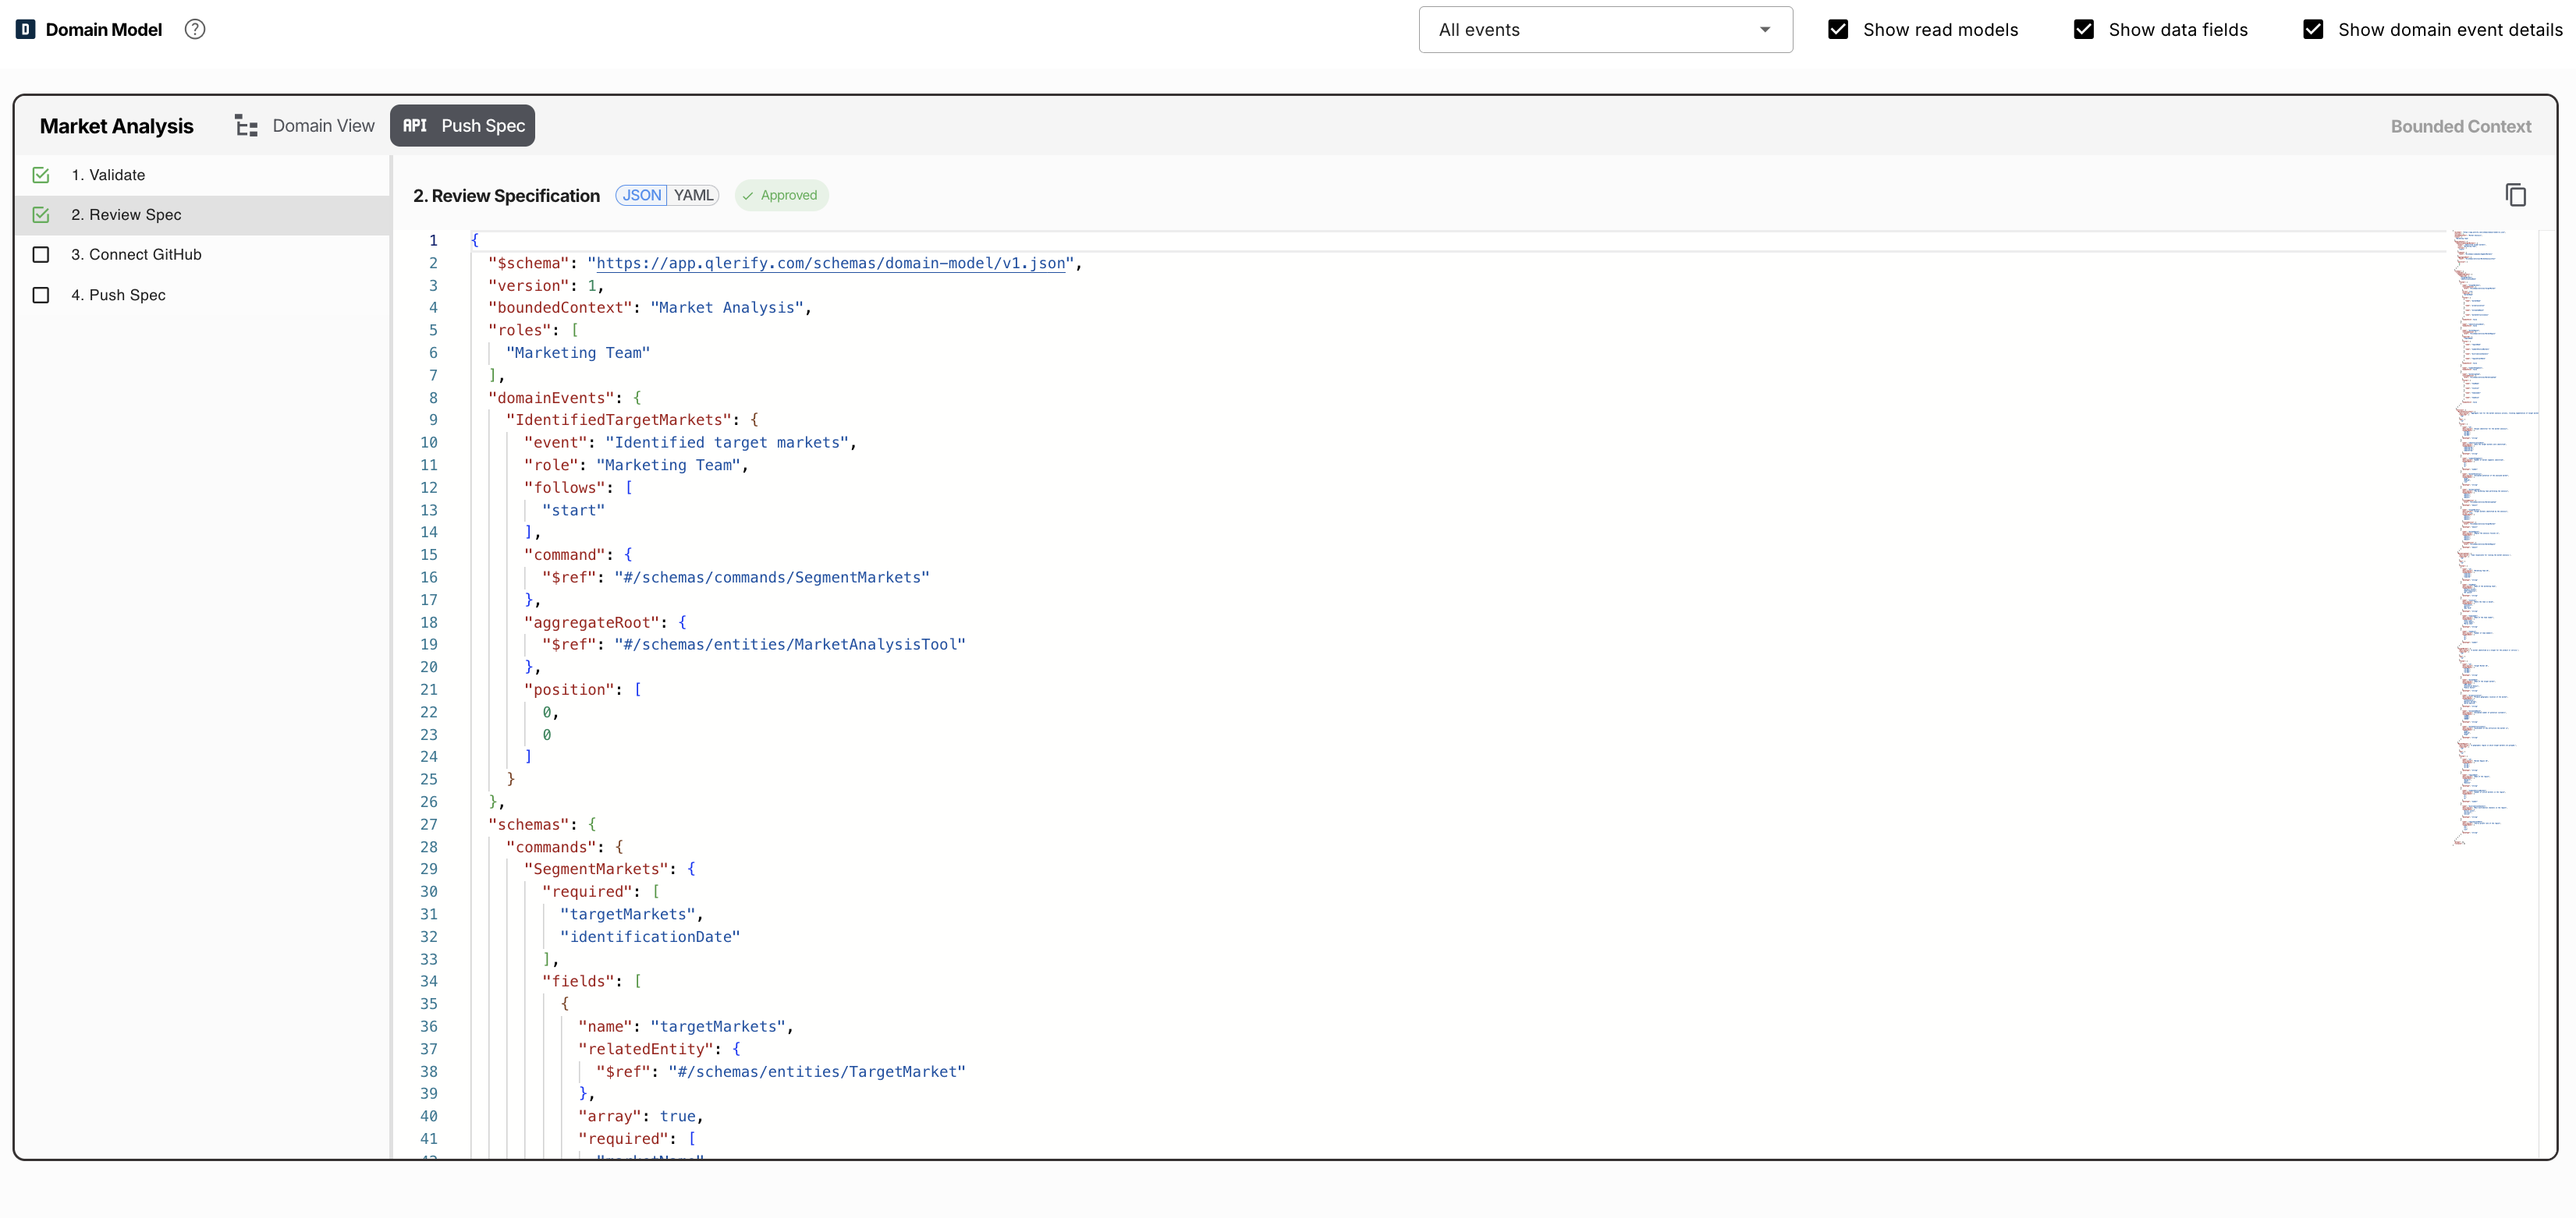Switch format to YAML
The height and width of the screenshot is (1218, 2576).
tap(693, 196)
